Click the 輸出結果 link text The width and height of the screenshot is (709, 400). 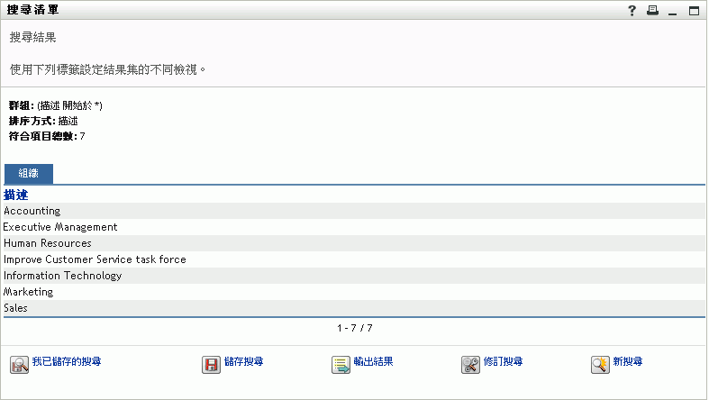click(x=373, y=362)
